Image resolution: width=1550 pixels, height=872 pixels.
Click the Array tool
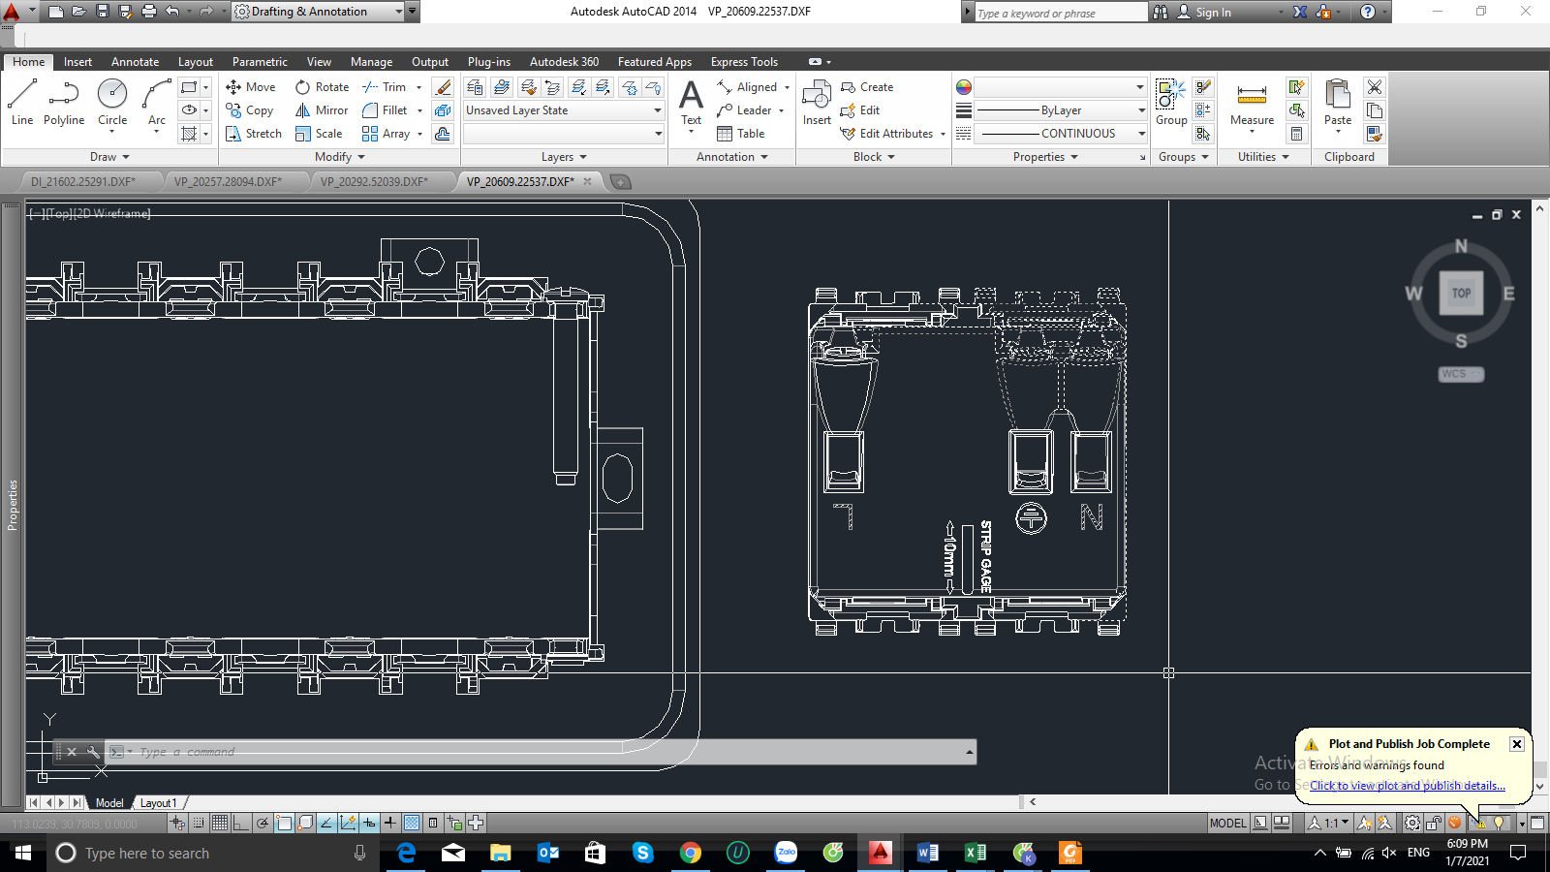(x=386, y=134)
